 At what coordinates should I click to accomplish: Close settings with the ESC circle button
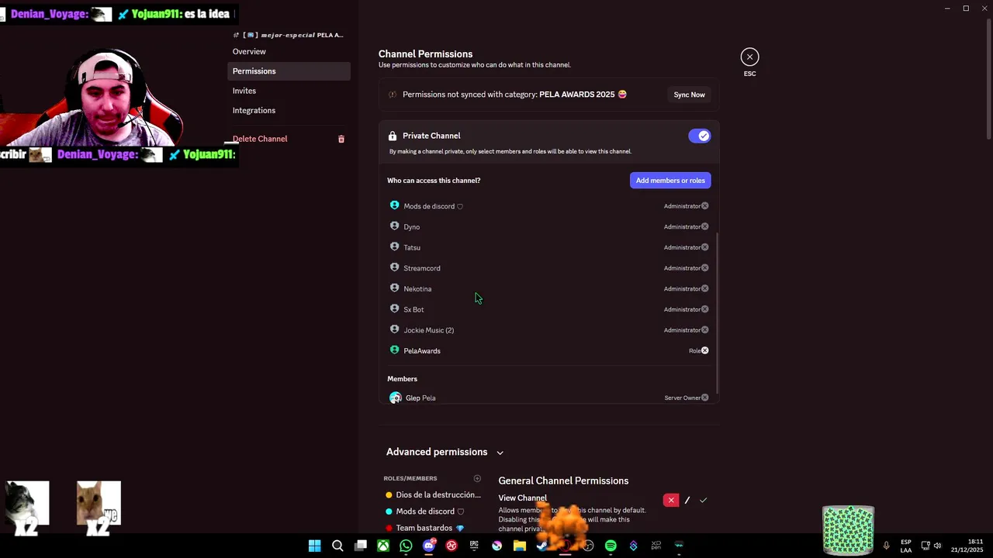[x=749, y=57]
